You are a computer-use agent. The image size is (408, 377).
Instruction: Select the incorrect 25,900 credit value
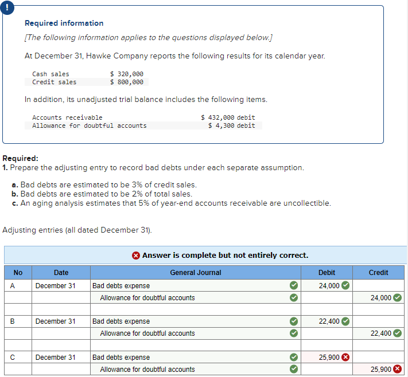(381, 369)
